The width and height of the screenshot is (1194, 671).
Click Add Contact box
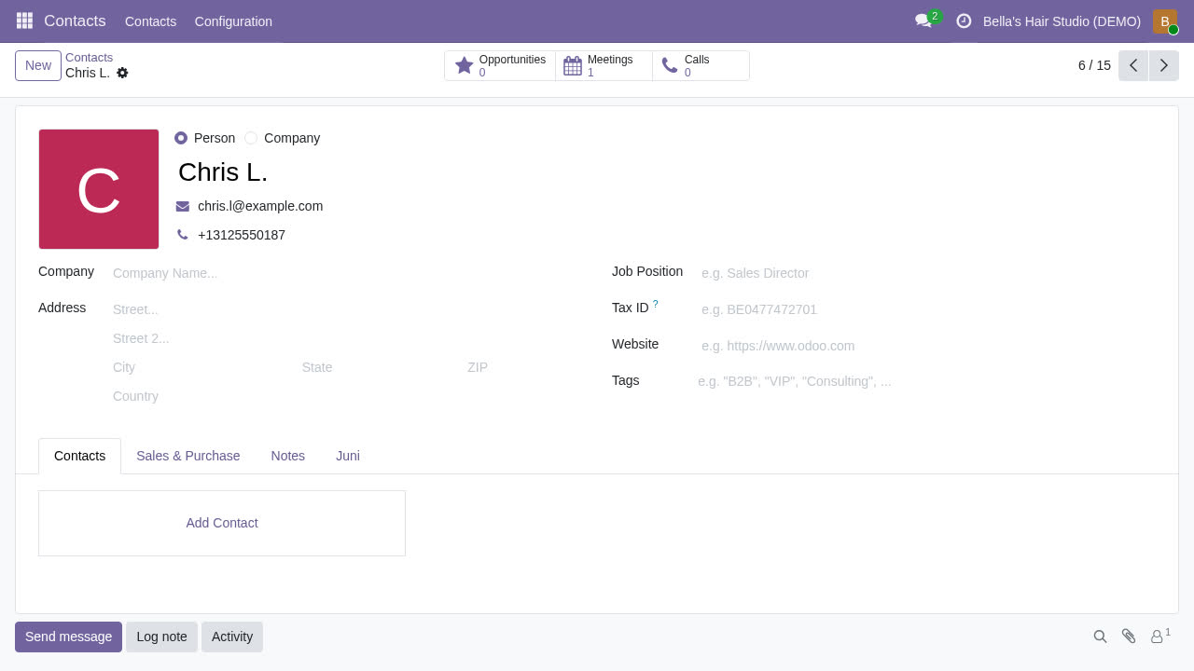coord(222,523)
